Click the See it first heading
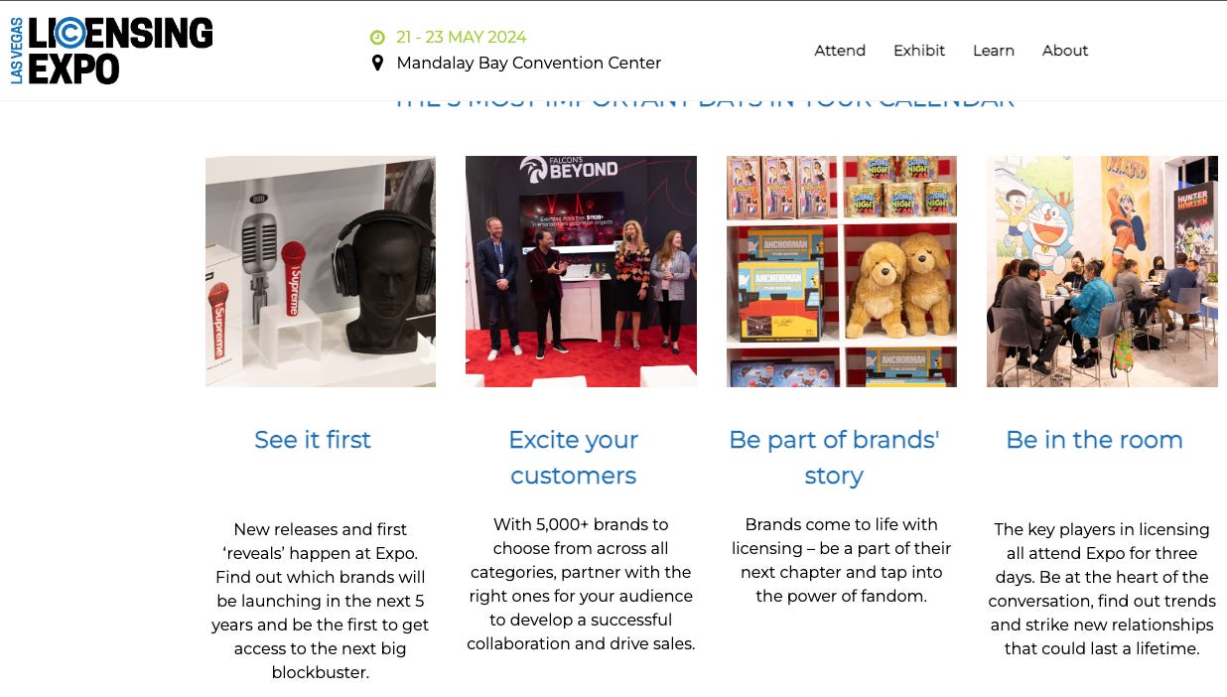Viewport: 1227px width, 697px height. click(x=313, y=440)
